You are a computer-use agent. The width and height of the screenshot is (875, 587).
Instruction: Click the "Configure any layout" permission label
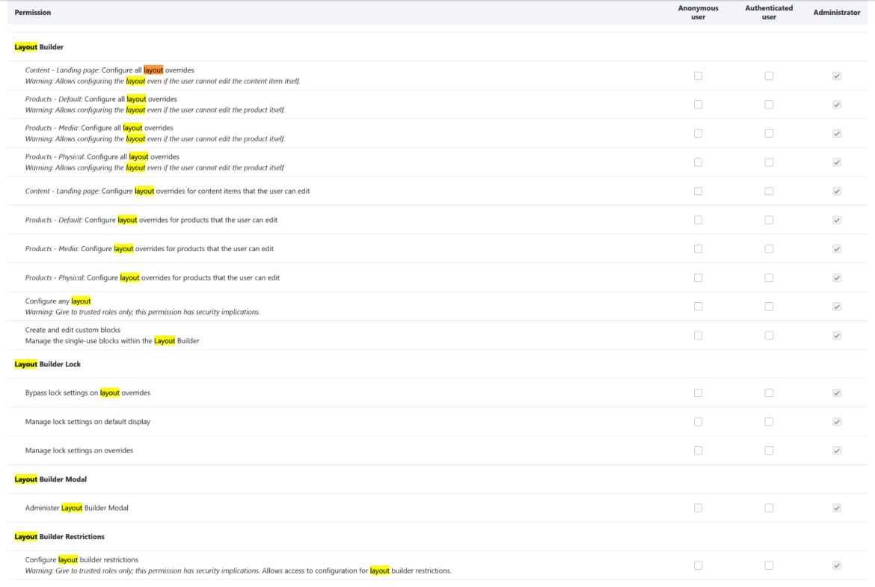coord(58,301)
